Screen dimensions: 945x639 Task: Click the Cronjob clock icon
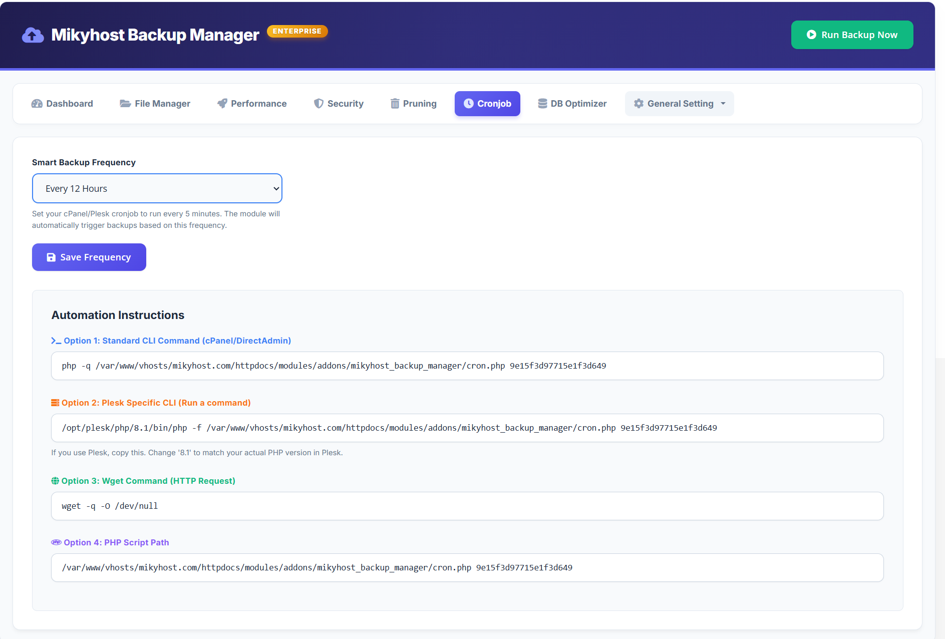click(469, 104)
